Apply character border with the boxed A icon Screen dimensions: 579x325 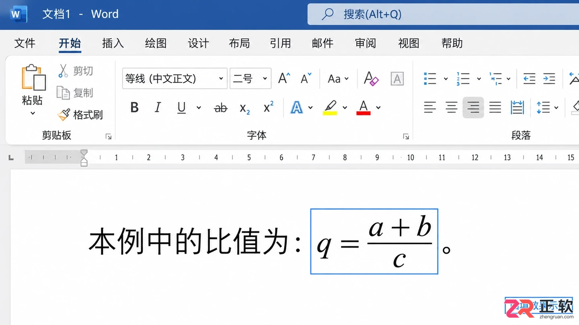tap(397, 79)
